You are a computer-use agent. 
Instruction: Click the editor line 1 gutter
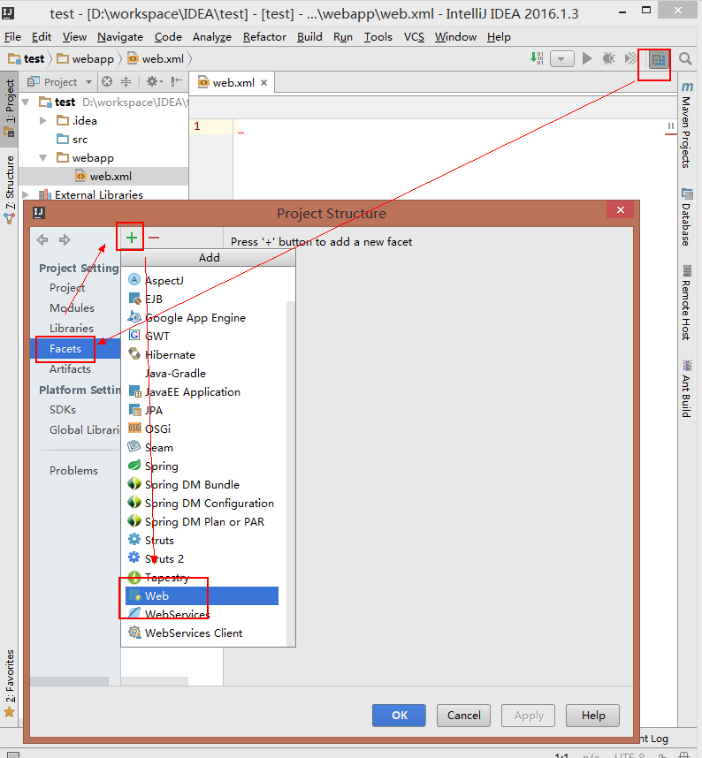click(x=211, y=126)
